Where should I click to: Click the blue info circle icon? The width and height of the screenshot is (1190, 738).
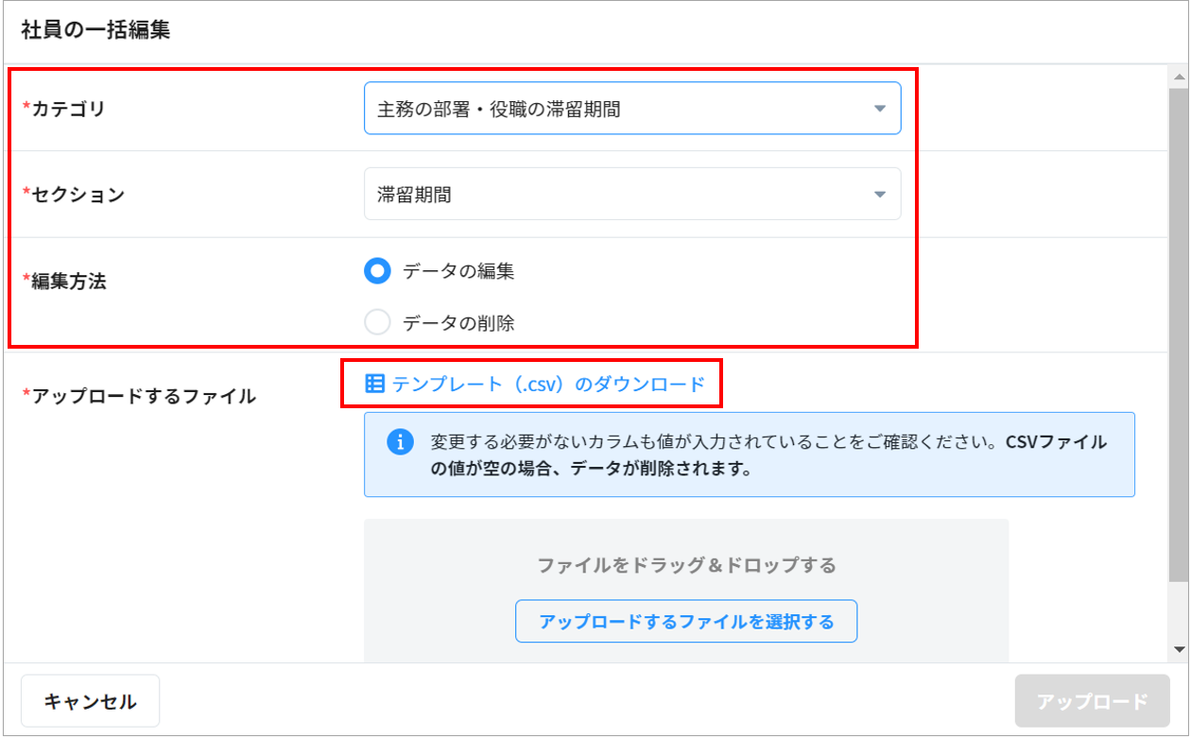[x=401, y=441]
